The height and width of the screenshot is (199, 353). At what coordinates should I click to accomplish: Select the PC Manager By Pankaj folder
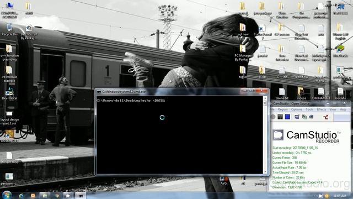pyautogui.click(x=243, y=53)
